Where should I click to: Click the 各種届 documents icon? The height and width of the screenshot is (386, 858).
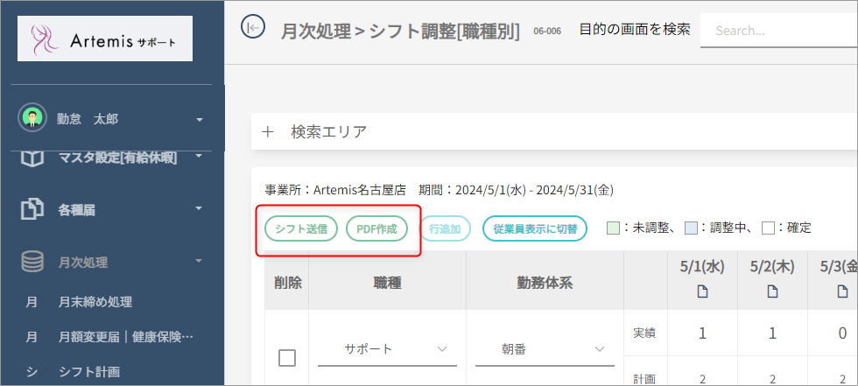point(32,208)
